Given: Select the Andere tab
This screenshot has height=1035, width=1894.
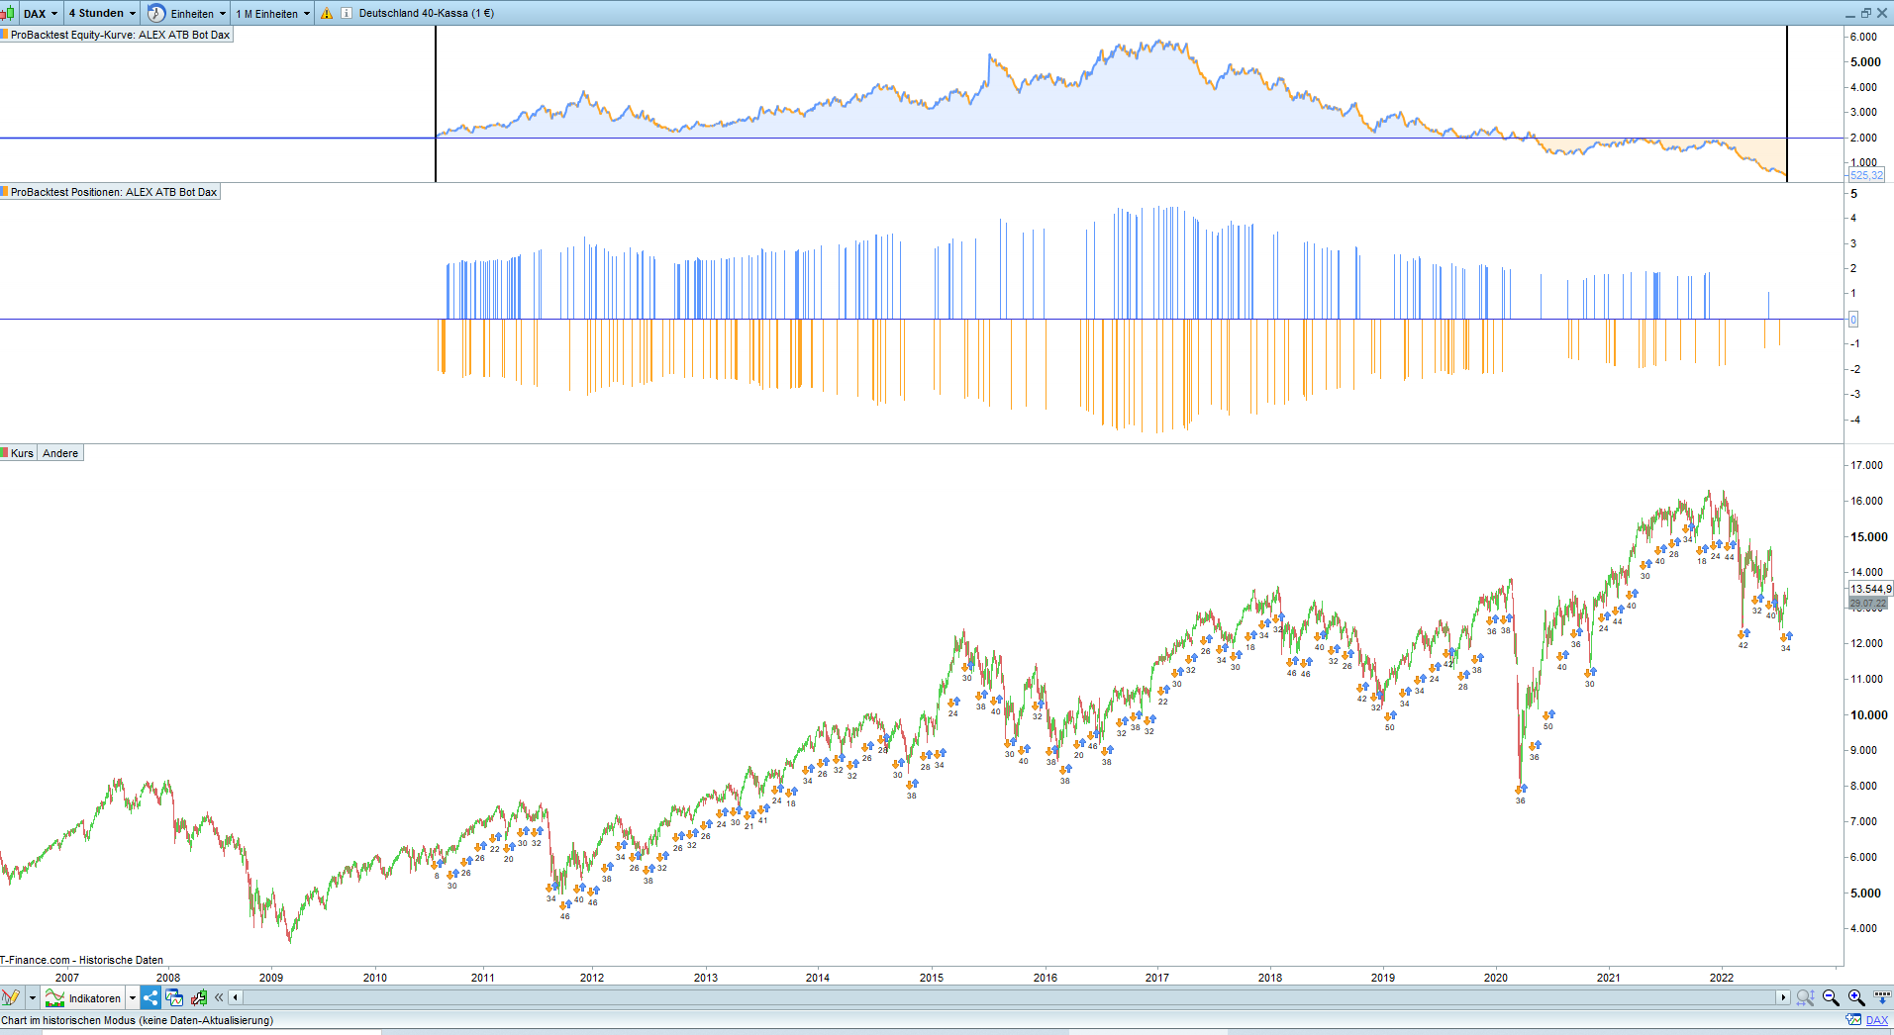Looking at the screenshot, I should 60,453.
